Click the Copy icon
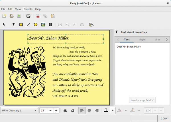Screen dimensions: 171x122 (x=45, y=16)
